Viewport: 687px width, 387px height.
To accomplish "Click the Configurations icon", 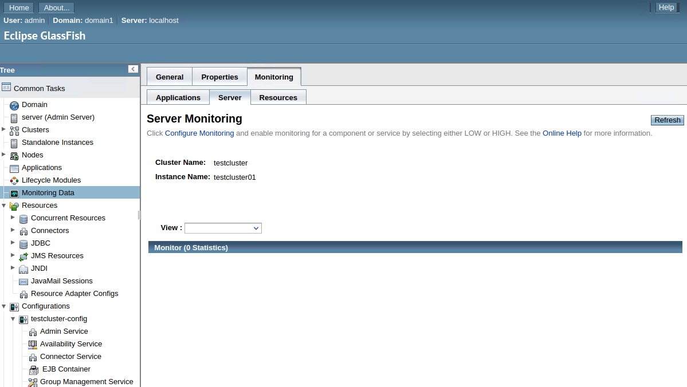I will [14, 307].
